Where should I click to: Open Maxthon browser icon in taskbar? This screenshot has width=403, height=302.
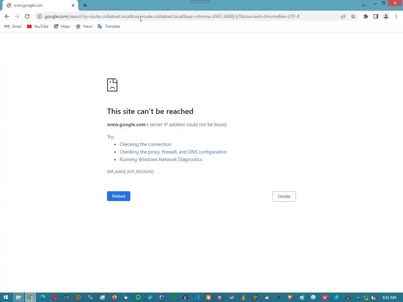pyautogui.click(x=302, y=297)
